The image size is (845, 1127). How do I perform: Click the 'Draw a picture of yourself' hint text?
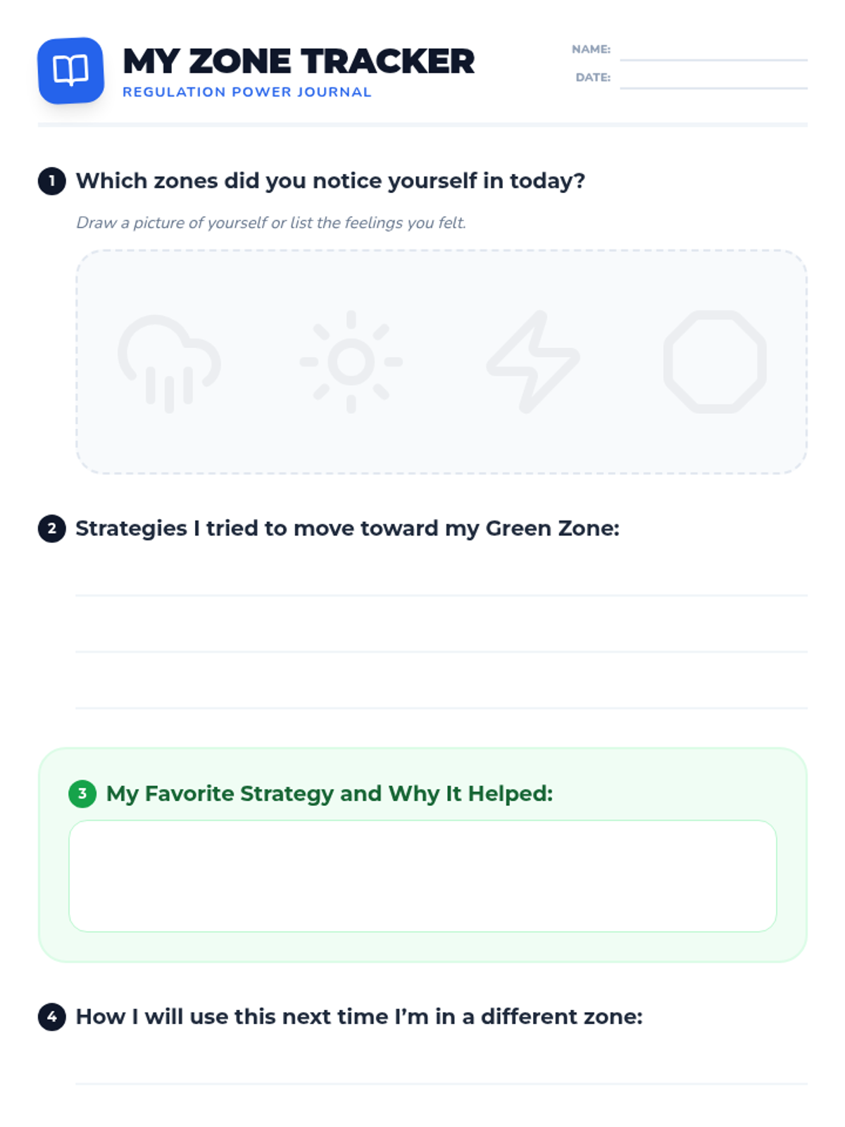(x=271, y=223)
